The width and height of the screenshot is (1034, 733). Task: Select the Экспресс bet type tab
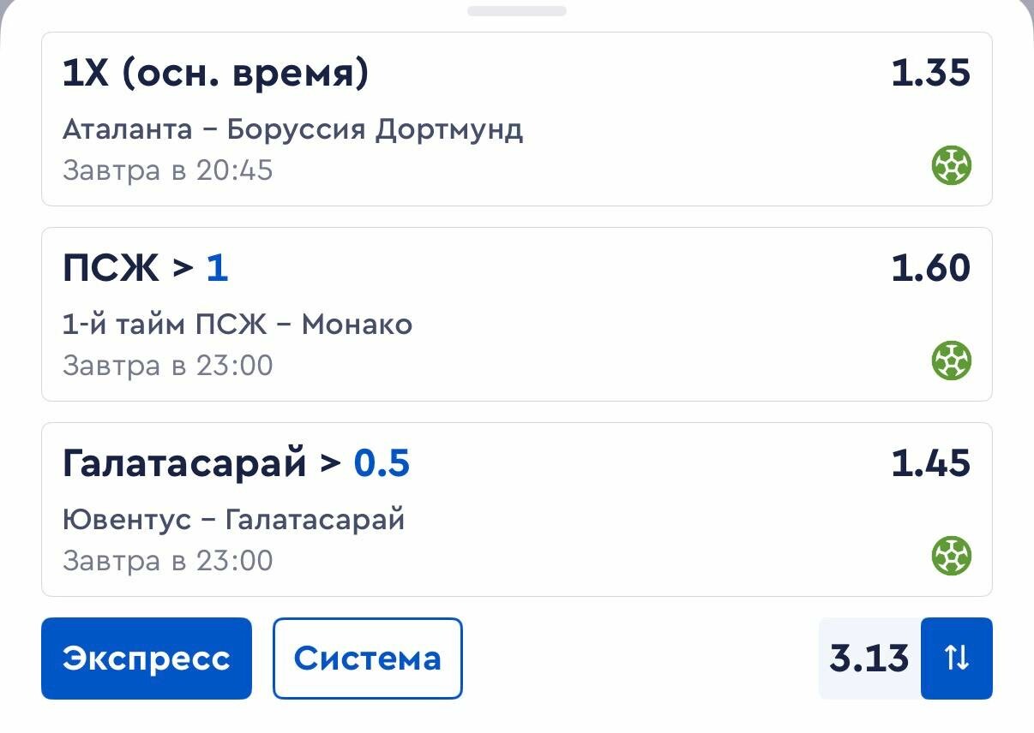click(x=147, y=659)
